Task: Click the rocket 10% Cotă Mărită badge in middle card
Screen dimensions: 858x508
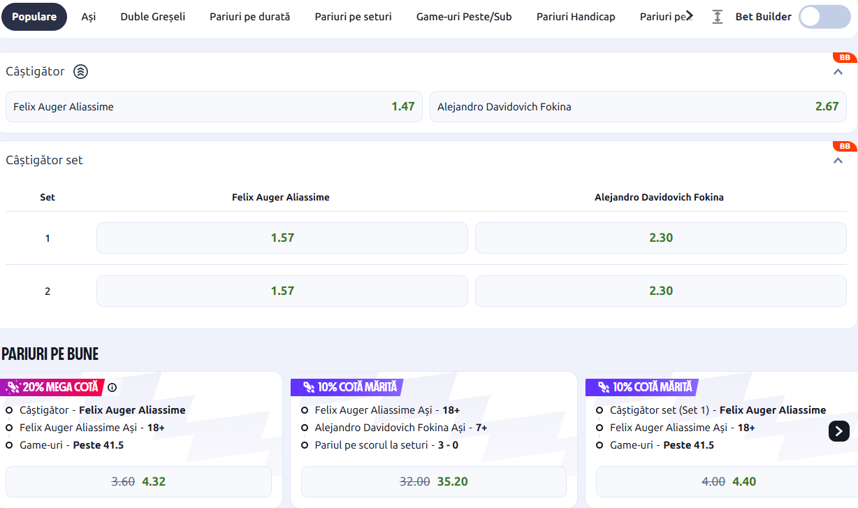Action: point(347,387)
